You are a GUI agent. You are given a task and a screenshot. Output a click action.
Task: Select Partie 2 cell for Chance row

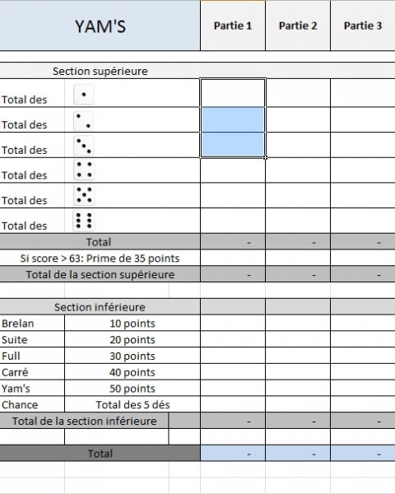tap(298, 404)
